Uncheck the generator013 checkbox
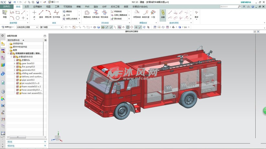Viewport: 266px width, 149px height. 17,70
